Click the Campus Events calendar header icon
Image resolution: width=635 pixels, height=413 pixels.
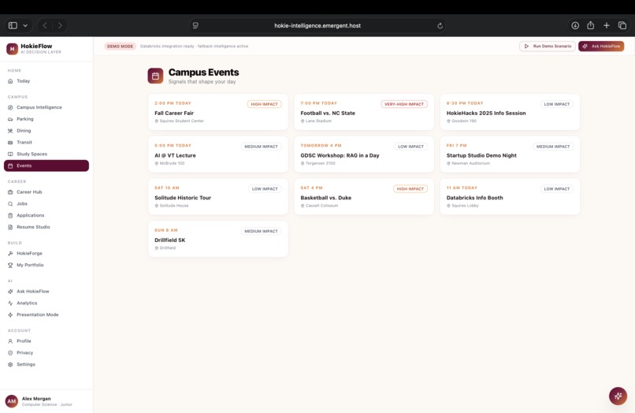[155, 76]
